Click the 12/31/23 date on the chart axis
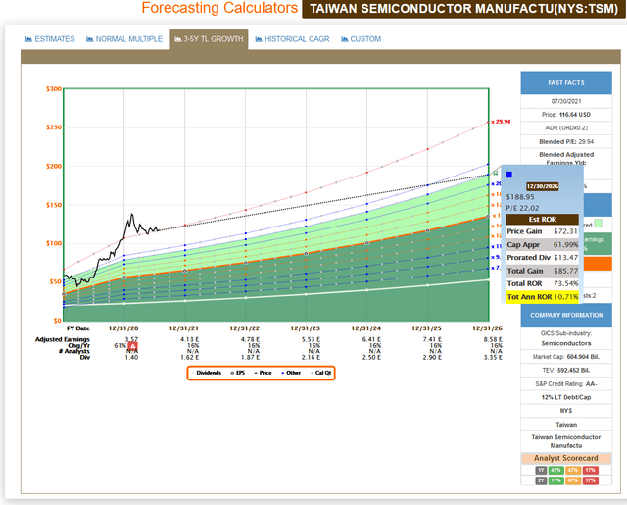 coord(305,328)
